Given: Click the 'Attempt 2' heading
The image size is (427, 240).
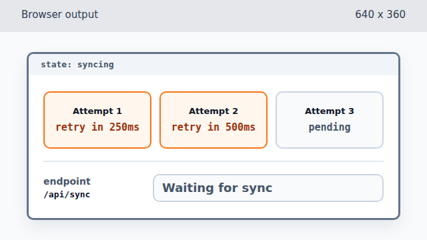Looking at the screenshot, I should click(x=213, y=111).
